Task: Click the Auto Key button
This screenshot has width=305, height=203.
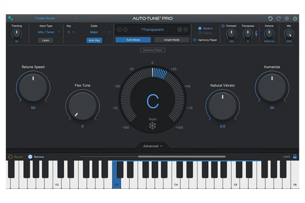Action: 94,40
